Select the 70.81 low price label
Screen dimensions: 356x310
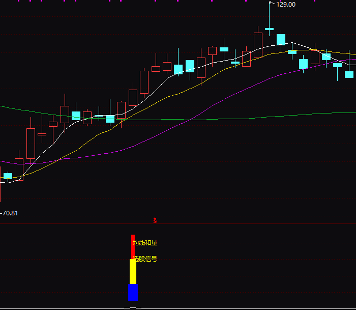pos(10,213)
